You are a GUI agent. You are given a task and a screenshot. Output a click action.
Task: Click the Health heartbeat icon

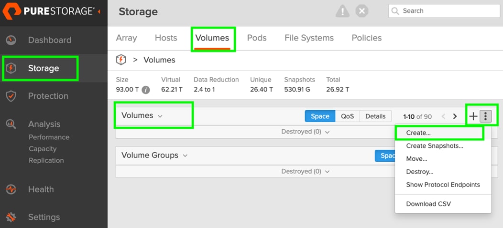[11, 189]
